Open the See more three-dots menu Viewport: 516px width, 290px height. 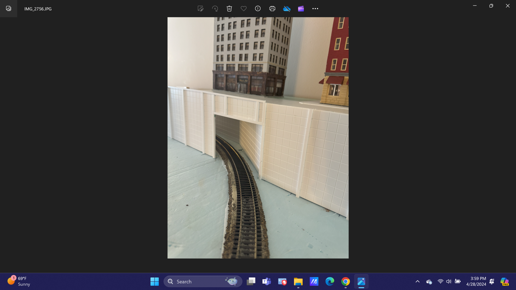(x=315, y=9)
